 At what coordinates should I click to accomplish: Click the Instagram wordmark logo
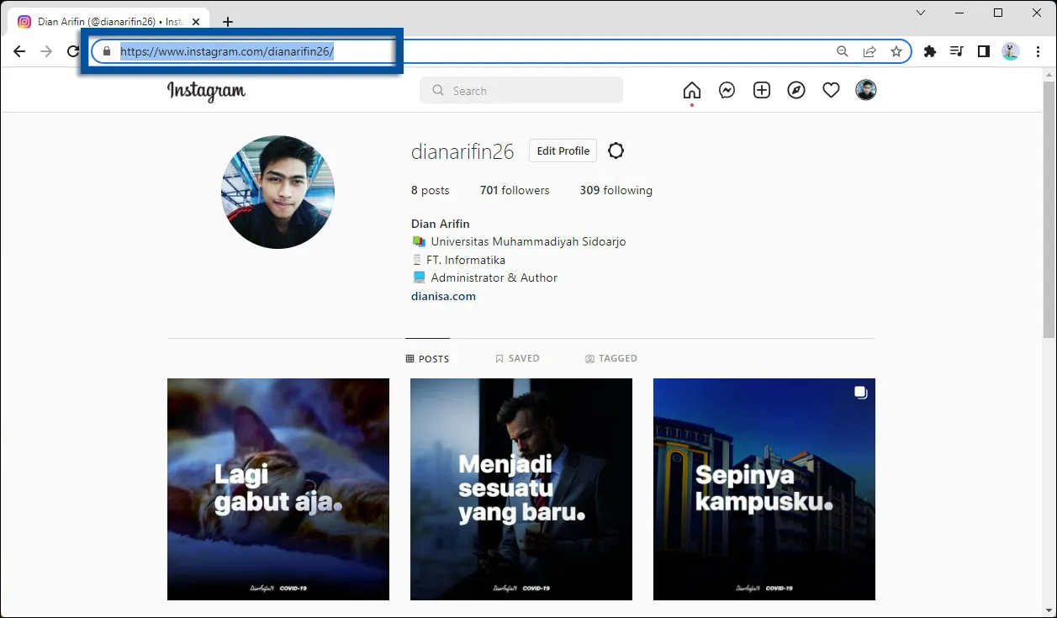pos(206,91)
